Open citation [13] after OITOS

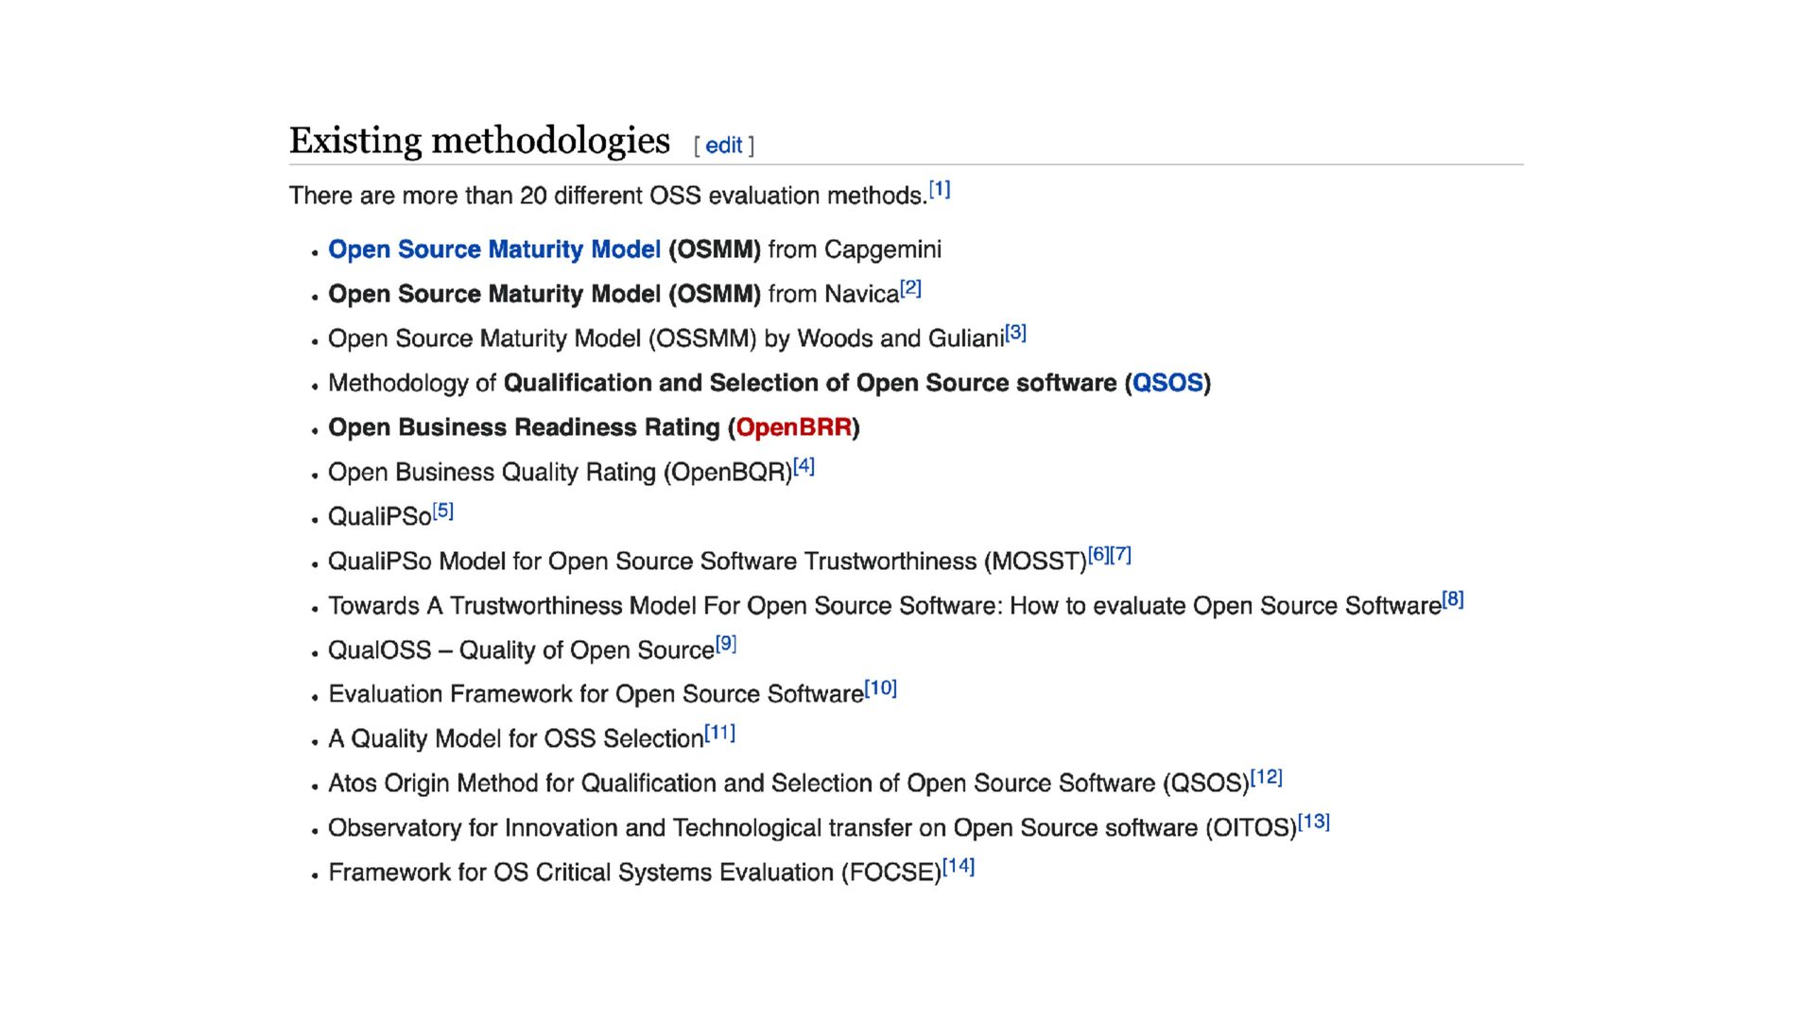(x=1313, y=822)
